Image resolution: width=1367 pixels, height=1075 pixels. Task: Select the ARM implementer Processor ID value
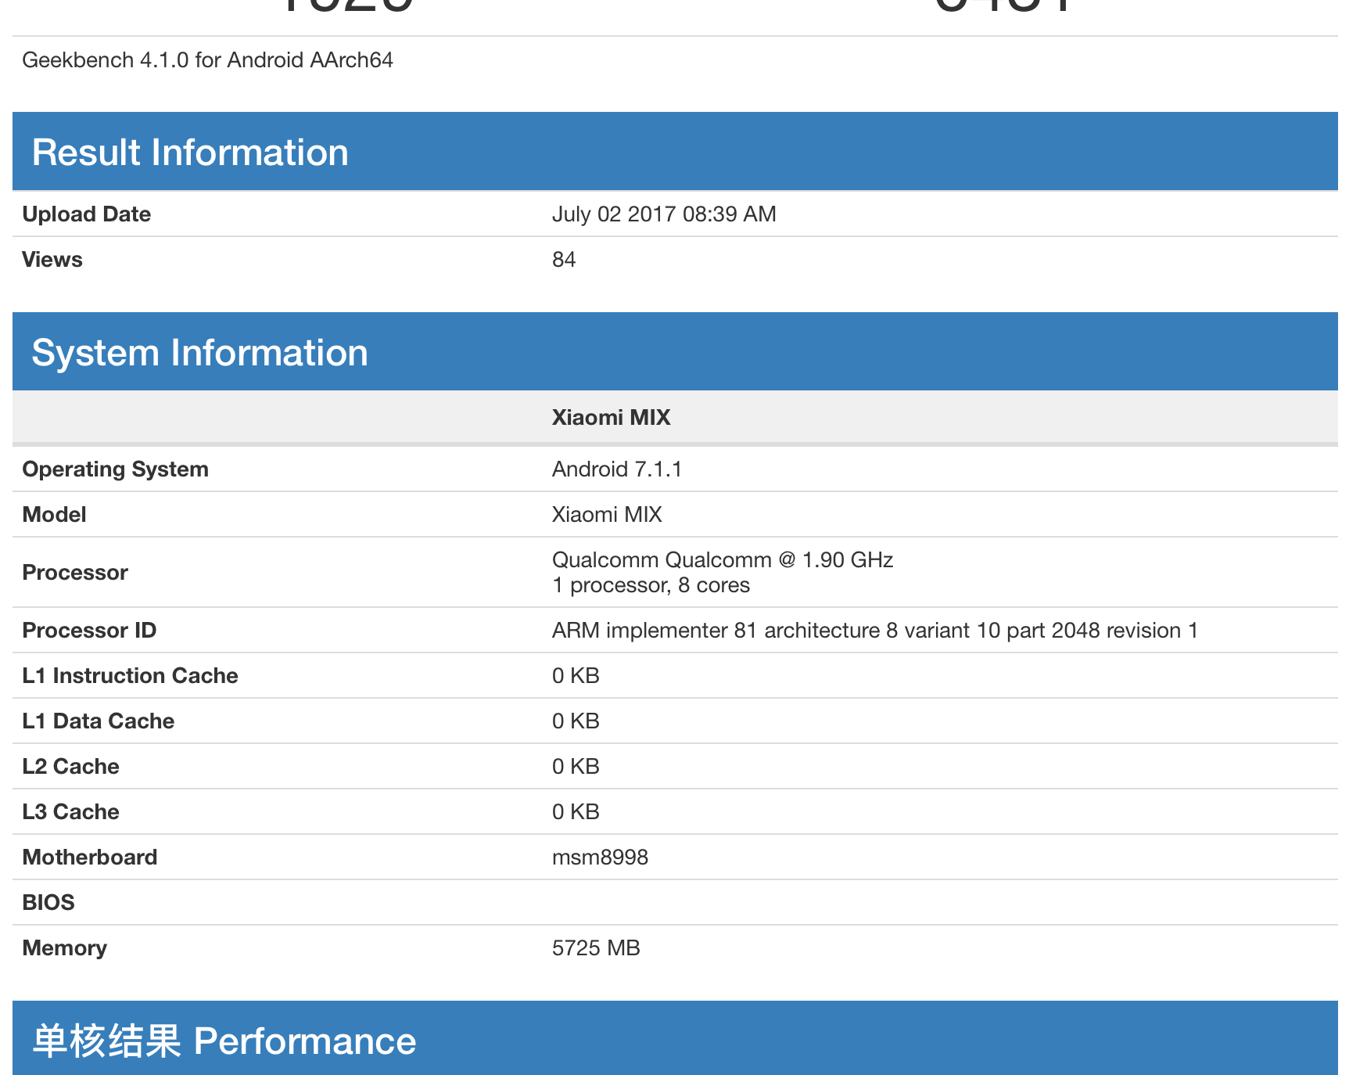click(874, 631)
